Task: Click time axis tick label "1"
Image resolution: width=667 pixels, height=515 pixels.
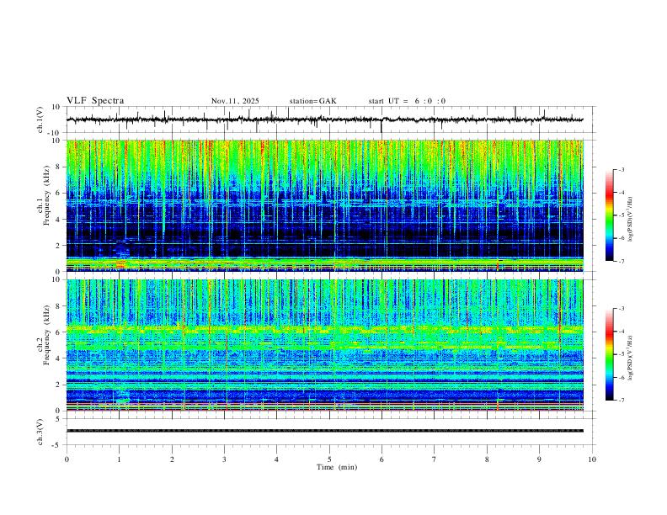Action: pos(119,459)
